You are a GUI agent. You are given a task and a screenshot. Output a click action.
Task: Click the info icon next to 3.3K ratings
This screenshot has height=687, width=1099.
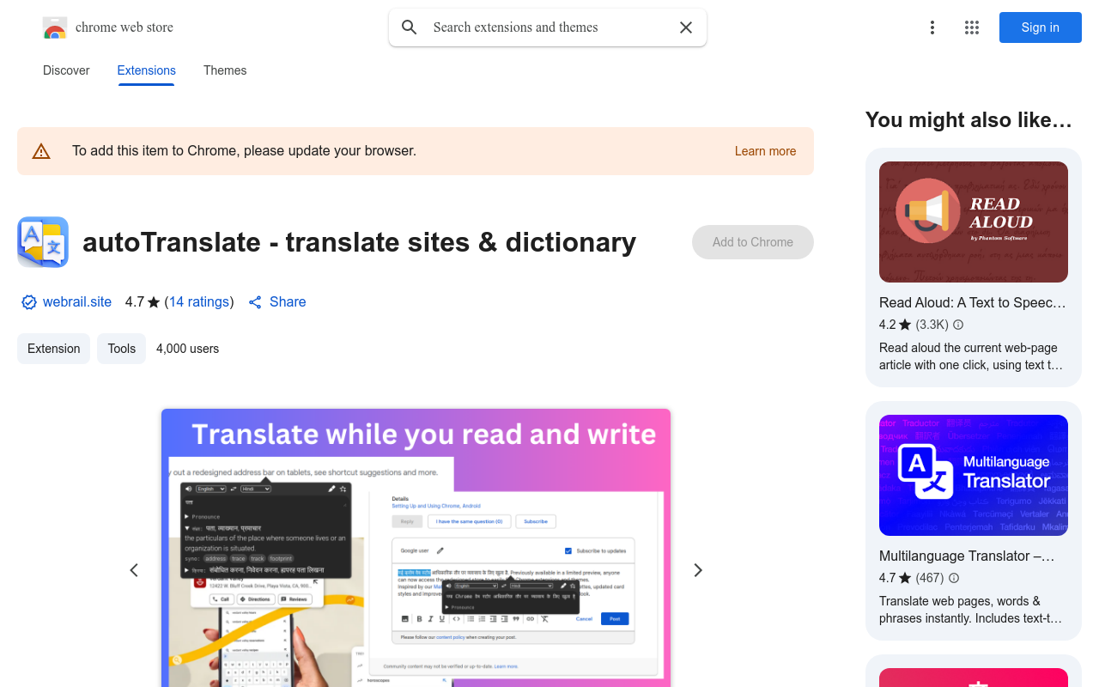pyautogui.click(x=958, y=325)
